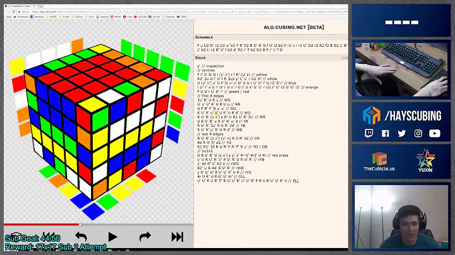Play the cube solve animation

pyautogui.click(x=112, y=237)
